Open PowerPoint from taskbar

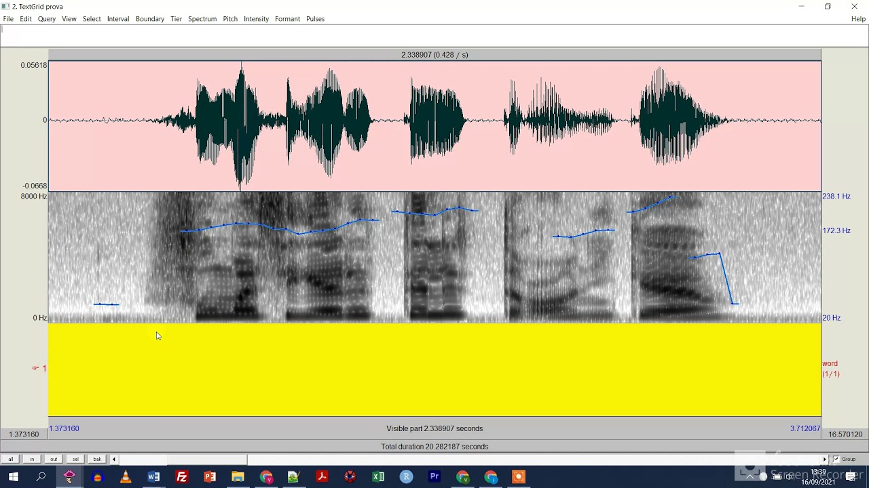pos(210,477)
